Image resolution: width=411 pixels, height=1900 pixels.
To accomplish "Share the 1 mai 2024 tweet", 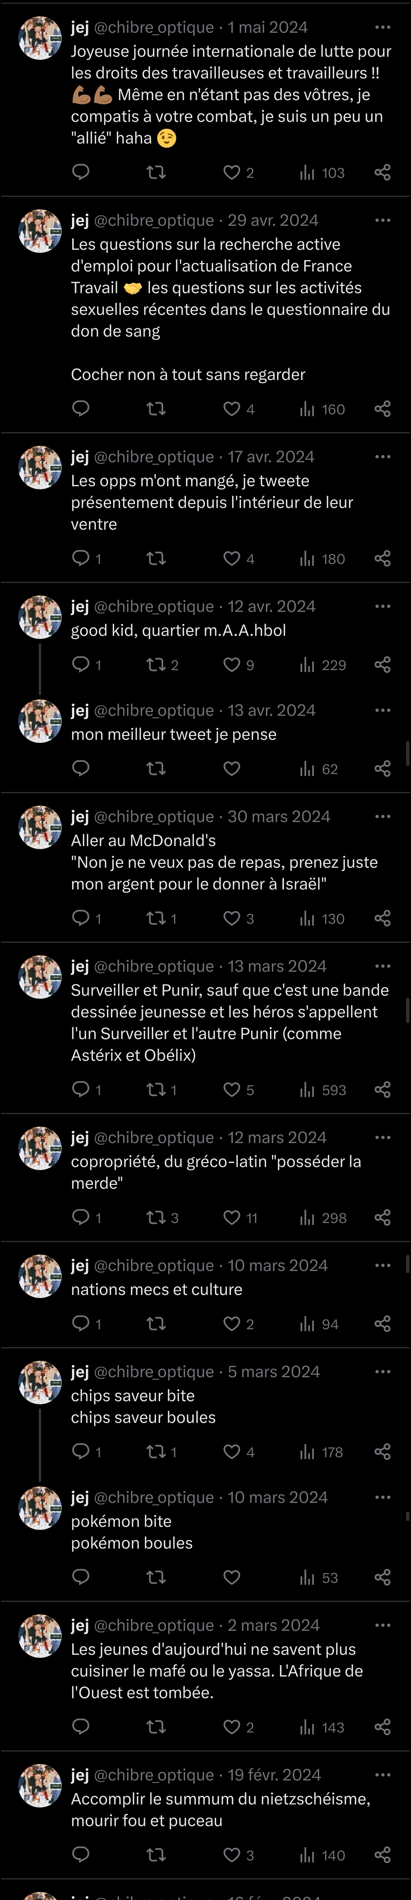I will click(x=382, y=172).
